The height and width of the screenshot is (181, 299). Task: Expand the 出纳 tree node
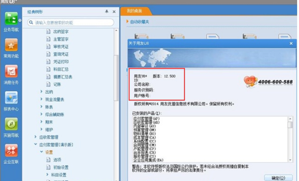click(41, 92)
